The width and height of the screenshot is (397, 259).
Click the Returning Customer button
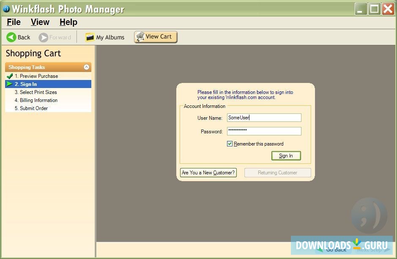pyautogui.click(x=277, y=173)
